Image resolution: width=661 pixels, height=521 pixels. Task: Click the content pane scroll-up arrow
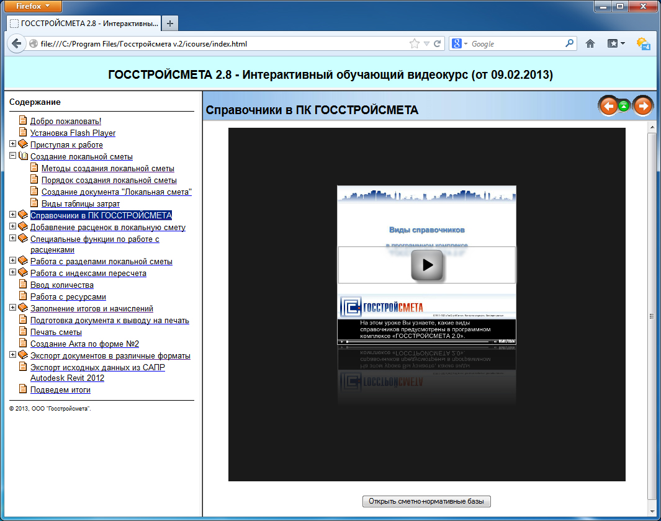[652, 127]
